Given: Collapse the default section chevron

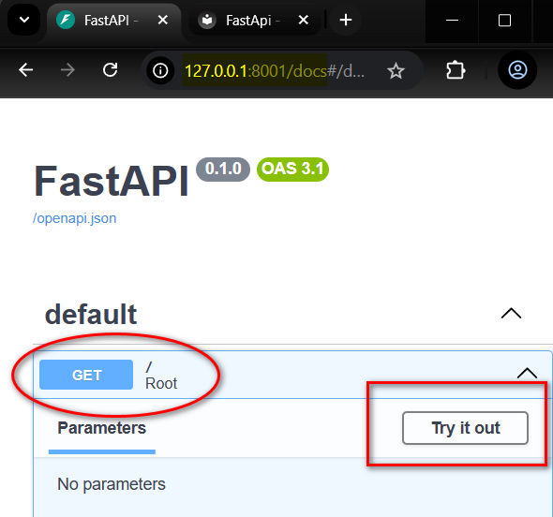Looking at the screenshot, I should pyautogui.click(x=511, y=313).
